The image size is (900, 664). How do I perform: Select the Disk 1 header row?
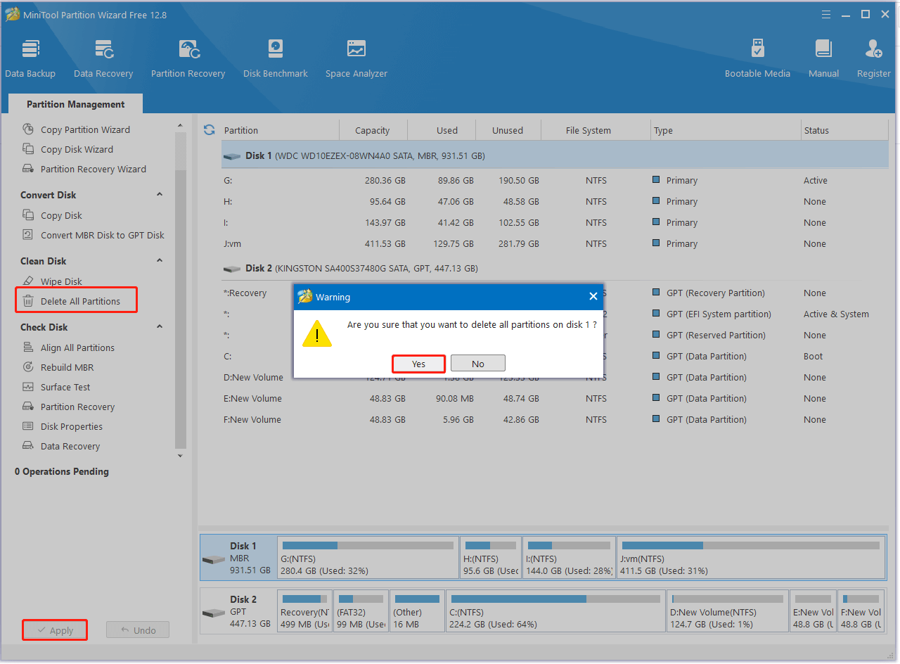[555, 155]
